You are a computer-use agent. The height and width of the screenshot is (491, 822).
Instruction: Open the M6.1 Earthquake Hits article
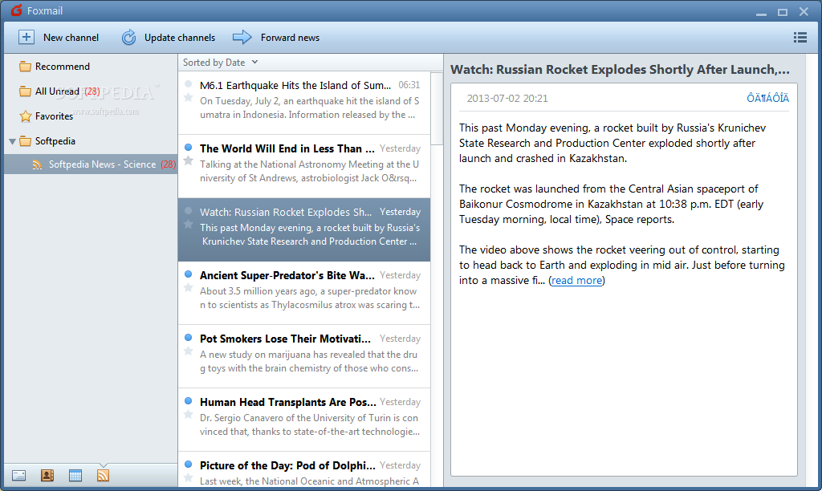[x=304, y=103]
